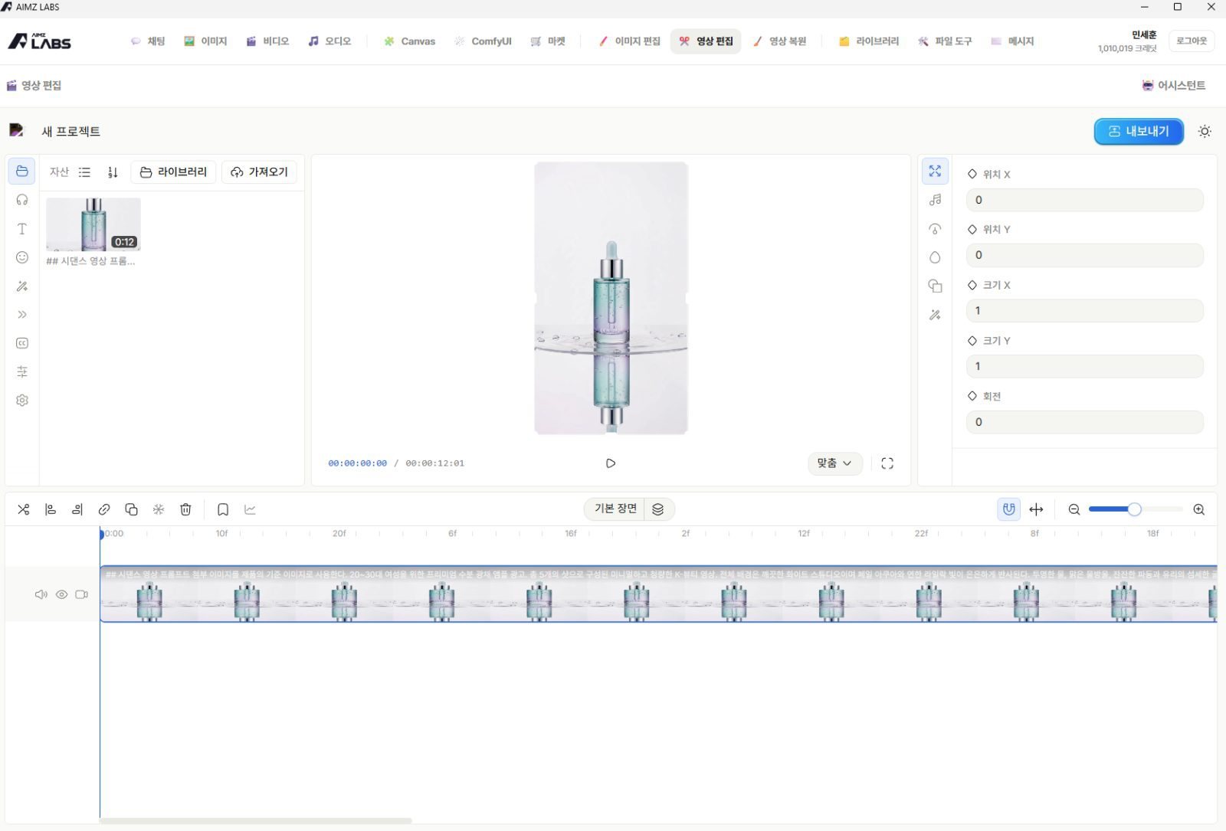This screenshot has height=831, width=1226.
Task: Click the link clips icon
Action: coord(104,509)
